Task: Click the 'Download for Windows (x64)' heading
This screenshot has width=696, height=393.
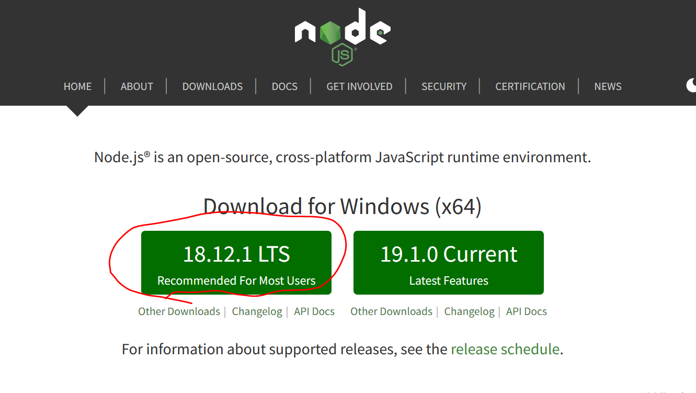Action: (343, 206)
